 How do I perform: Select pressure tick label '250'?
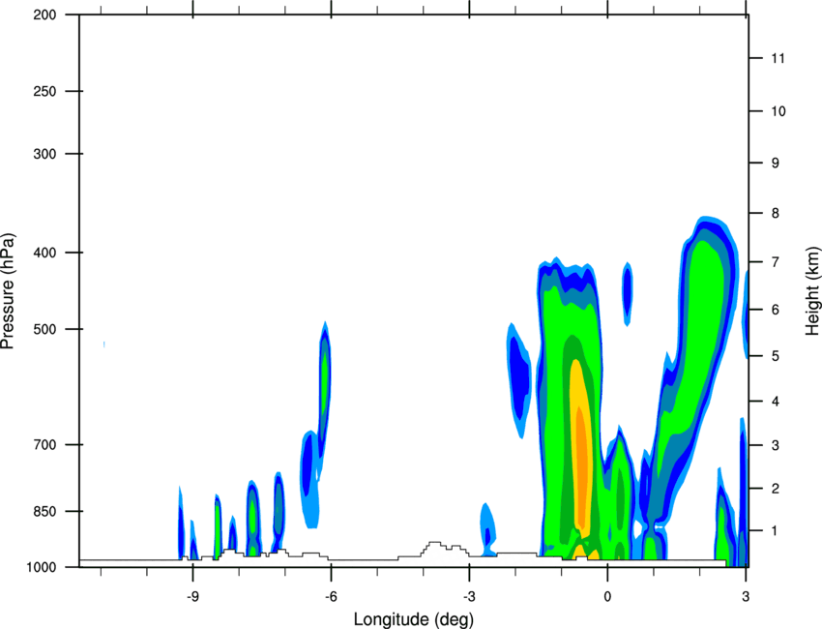pyautogui.click(x=44, y=91)
